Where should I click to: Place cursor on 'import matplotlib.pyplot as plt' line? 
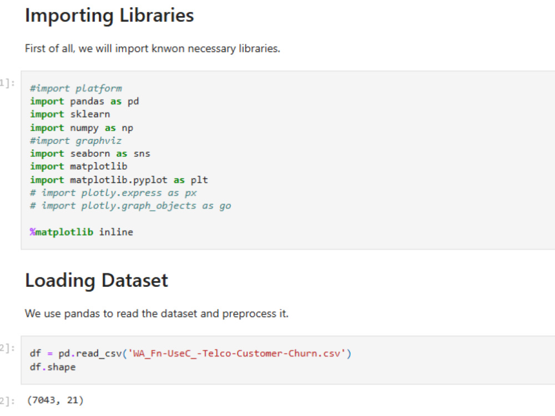pyautogui.click(x=119, y=180)
